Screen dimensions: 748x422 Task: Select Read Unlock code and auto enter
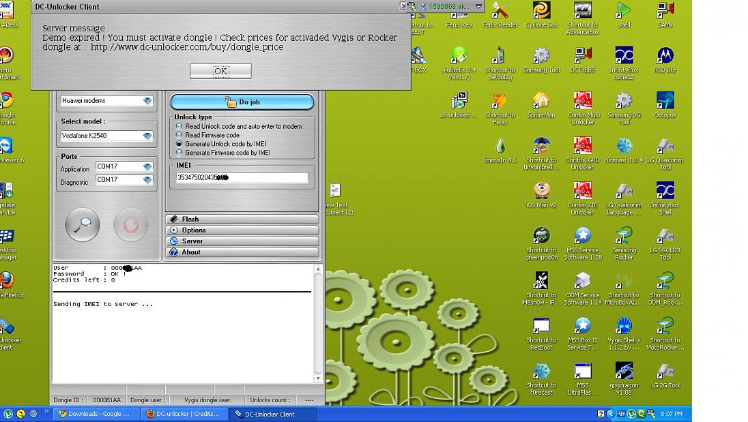pos(179,126)
